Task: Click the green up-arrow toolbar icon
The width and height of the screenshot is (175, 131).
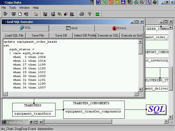Action: coord(97,14)
